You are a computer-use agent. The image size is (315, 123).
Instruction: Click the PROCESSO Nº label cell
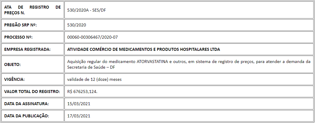(x=32, y=37)
